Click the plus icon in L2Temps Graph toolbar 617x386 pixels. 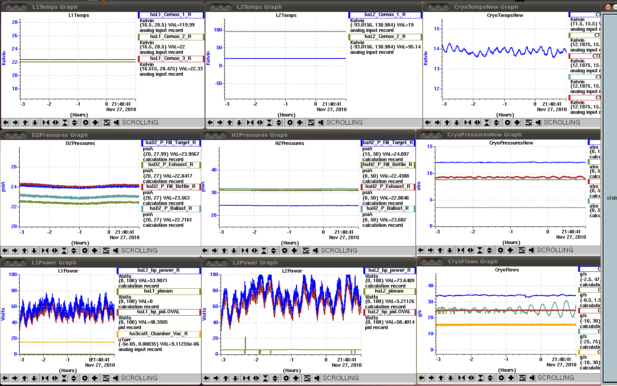[x=300, y=123]
